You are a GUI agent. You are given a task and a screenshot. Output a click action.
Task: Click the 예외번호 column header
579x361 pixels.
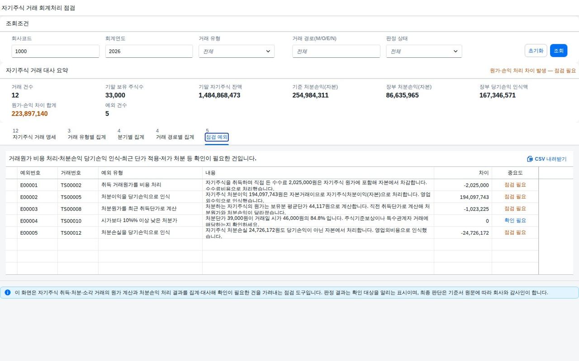(x=38, y=173)
